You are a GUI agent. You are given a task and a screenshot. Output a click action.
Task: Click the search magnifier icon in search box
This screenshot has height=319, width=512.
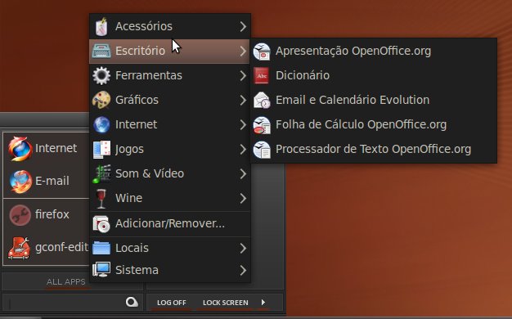click(x=132, y=302)
